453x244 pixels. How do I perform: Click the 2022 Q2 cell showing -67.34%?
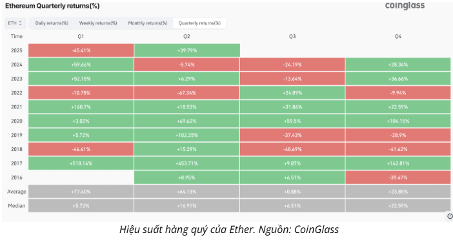187,93
